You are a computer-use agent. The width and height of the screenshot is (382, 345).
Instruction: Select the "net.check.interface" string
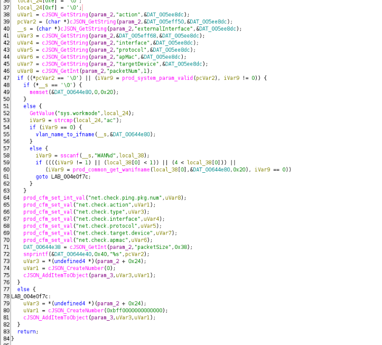tap(108, 219)
